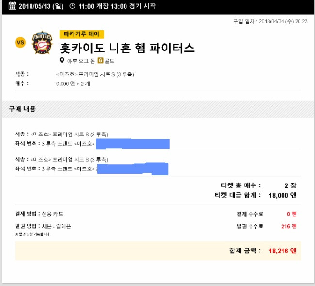Image resolution: width=315 pixels, height=286 pixels.
Task: Click the 2 장 ticket count value
Action: [290, 185]
